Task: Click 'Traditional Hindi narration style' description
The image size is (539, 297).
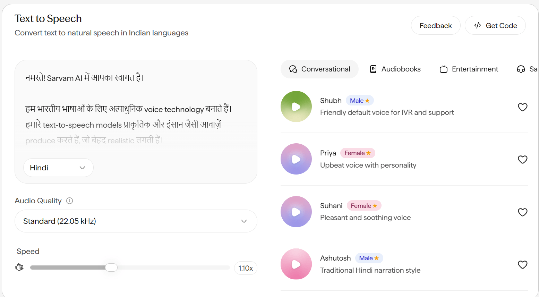Action: coord(370,270)
